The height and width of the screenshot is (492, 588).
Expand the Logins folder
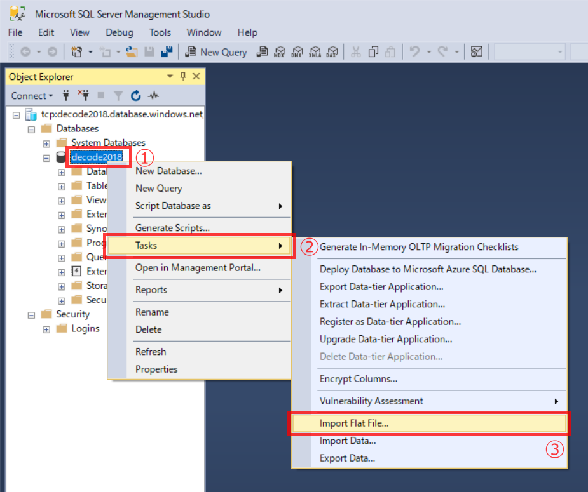coord(46,329)
